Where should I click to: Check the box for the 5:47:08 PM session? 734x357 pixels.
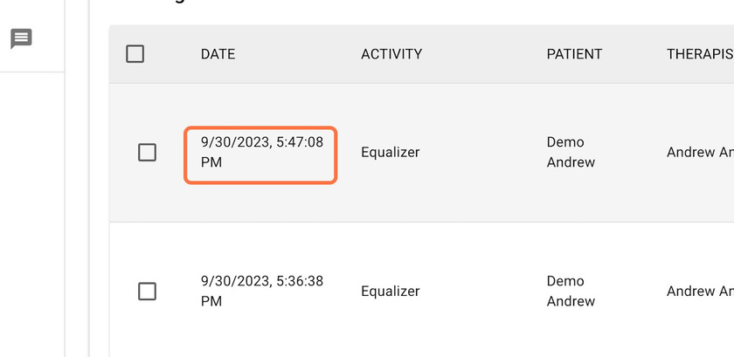[147, 153]
